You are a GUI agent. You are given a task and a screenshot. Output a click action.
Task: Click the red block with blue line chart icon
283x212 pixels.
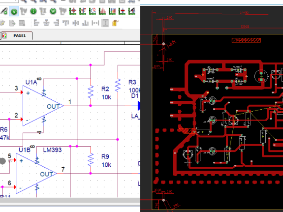coord(122,11)
